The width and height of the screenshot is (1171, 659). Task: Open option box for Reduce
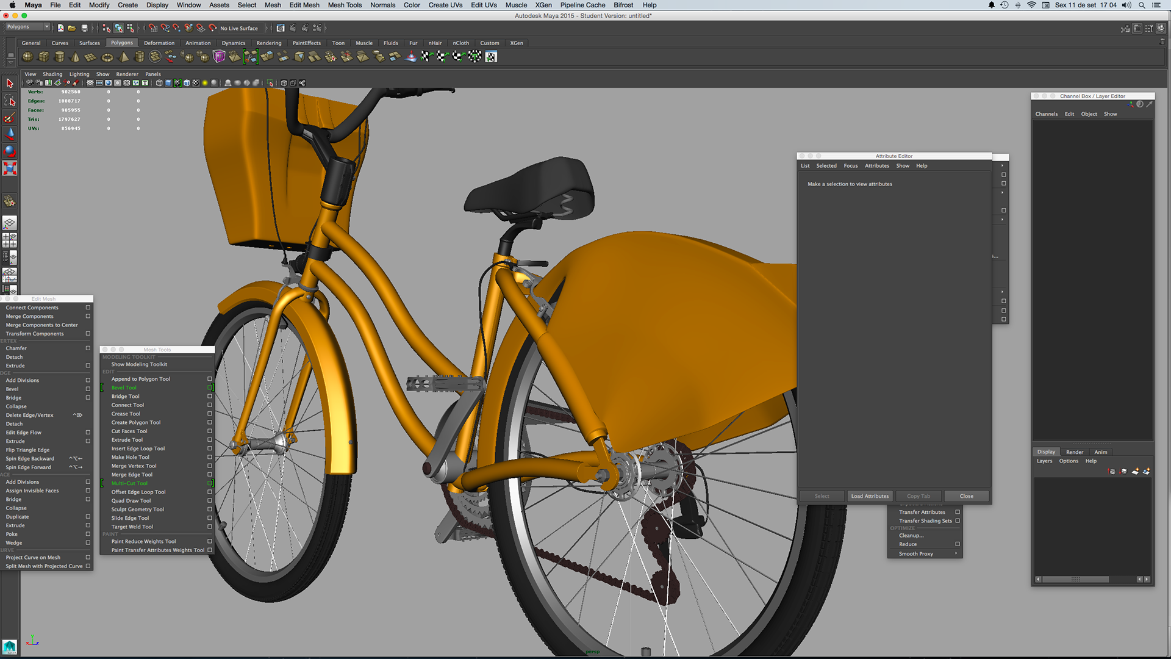(x=958, y=544)
